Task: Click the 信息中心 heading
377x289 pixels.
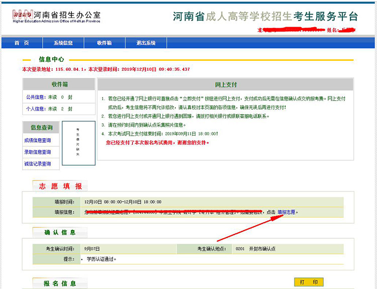Action: point(54,60)
